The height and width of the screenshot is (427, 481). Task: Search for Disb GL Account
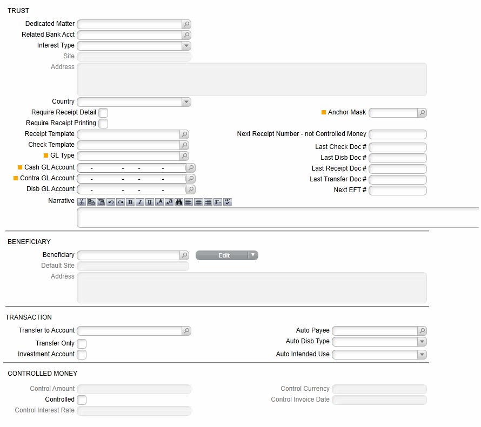pyautogui.click(x=191, y=189)
